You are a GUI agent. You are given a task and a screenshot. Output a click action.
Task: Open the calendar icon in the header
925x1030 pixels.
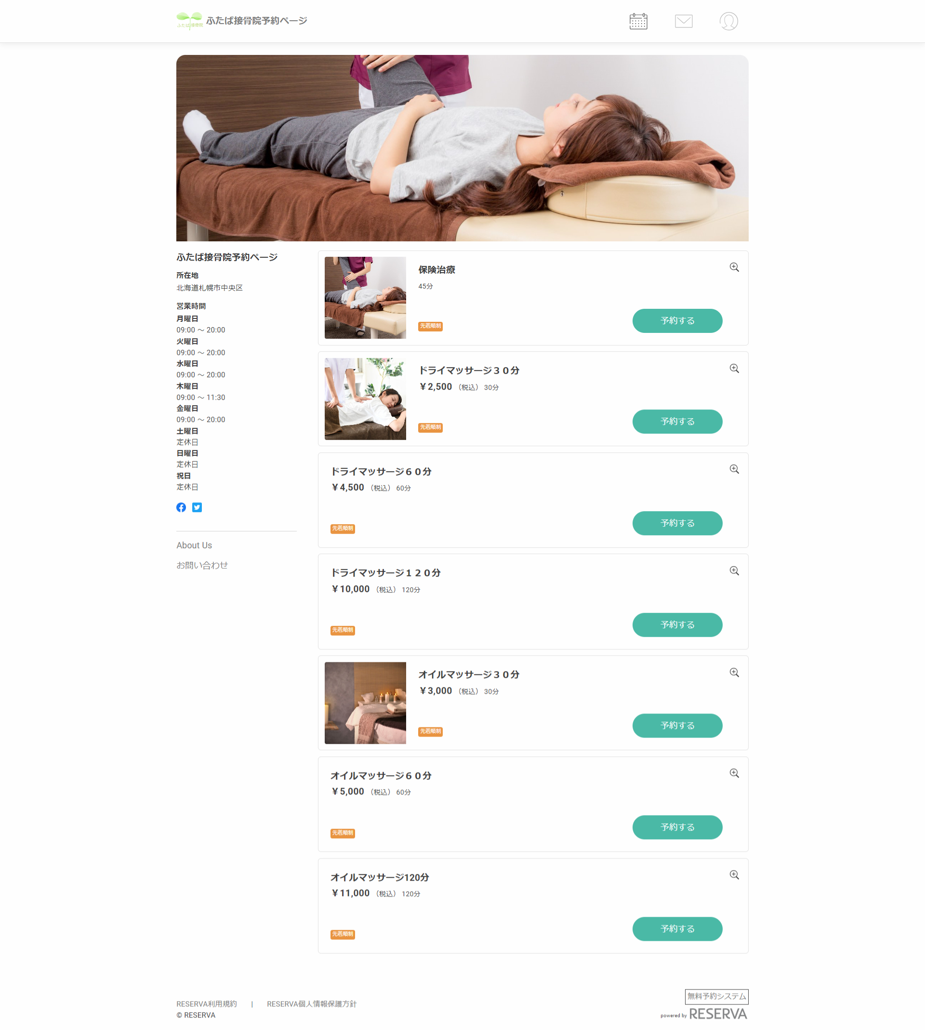coord(638,21)
